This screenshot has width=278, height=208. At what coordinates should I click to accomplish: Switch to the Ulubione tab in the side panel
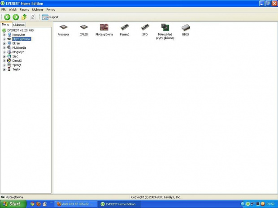pyautogui.click(x=19, y=25)
